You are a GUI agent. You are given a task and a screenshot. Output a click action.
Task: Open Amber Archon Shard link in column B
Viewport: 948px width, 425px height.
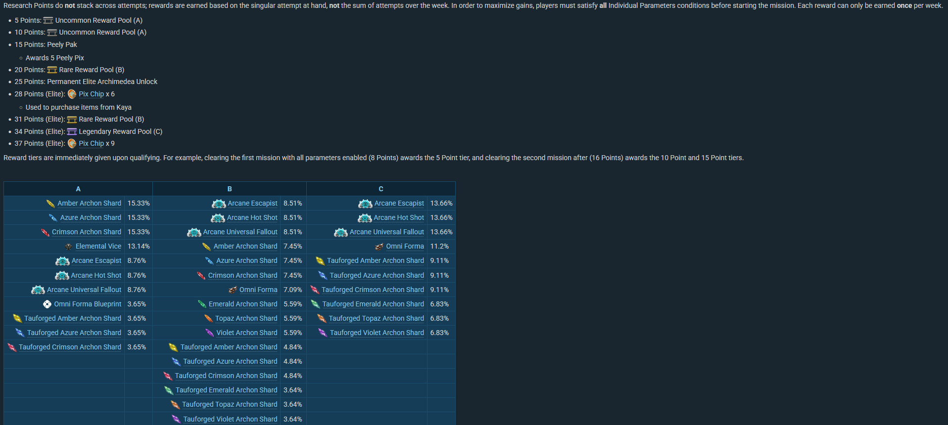245,246
